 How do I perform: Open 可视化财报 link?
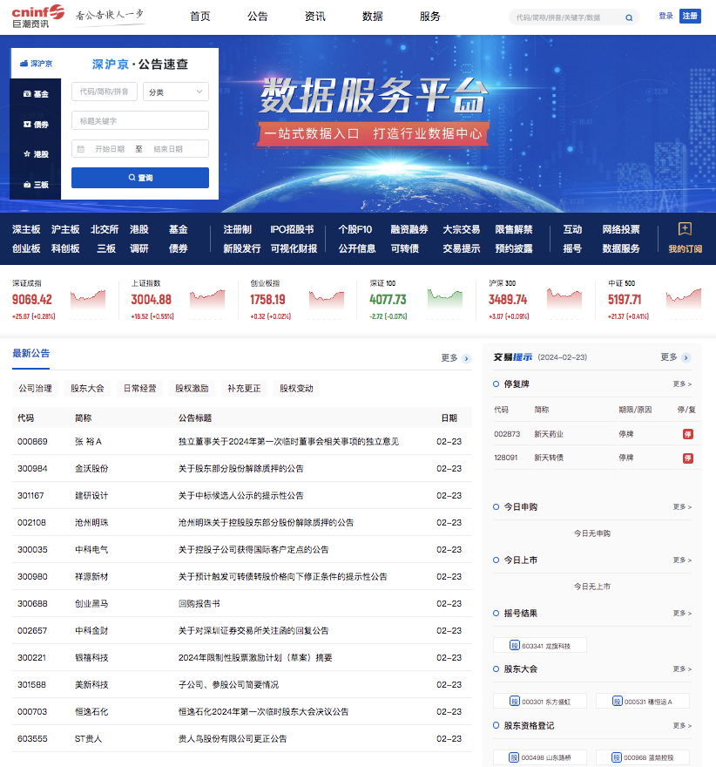(x=294, y=248)
